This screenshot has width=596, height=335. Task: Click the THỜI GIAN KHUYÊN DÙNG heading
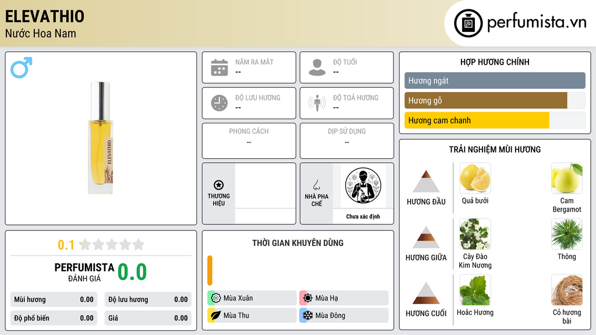click(298, 243)
